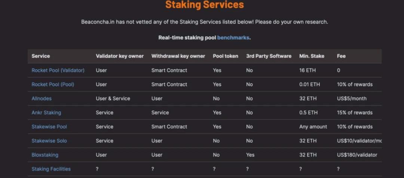
Task: Open the Ankr Staking link
Action: tap(46, 113)
